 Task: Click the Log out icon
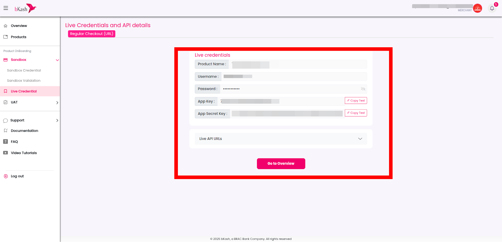point(6,176)
